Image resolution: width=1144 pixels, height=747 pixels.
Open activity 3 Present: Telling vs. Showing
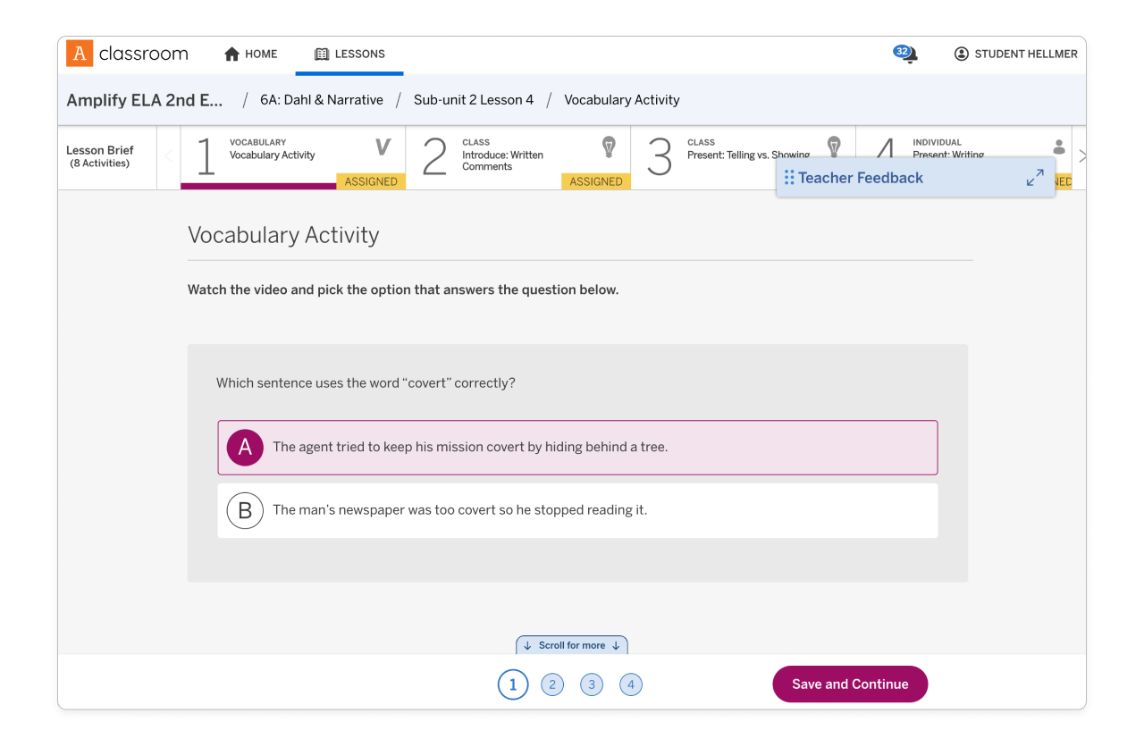tap(733, 154)
